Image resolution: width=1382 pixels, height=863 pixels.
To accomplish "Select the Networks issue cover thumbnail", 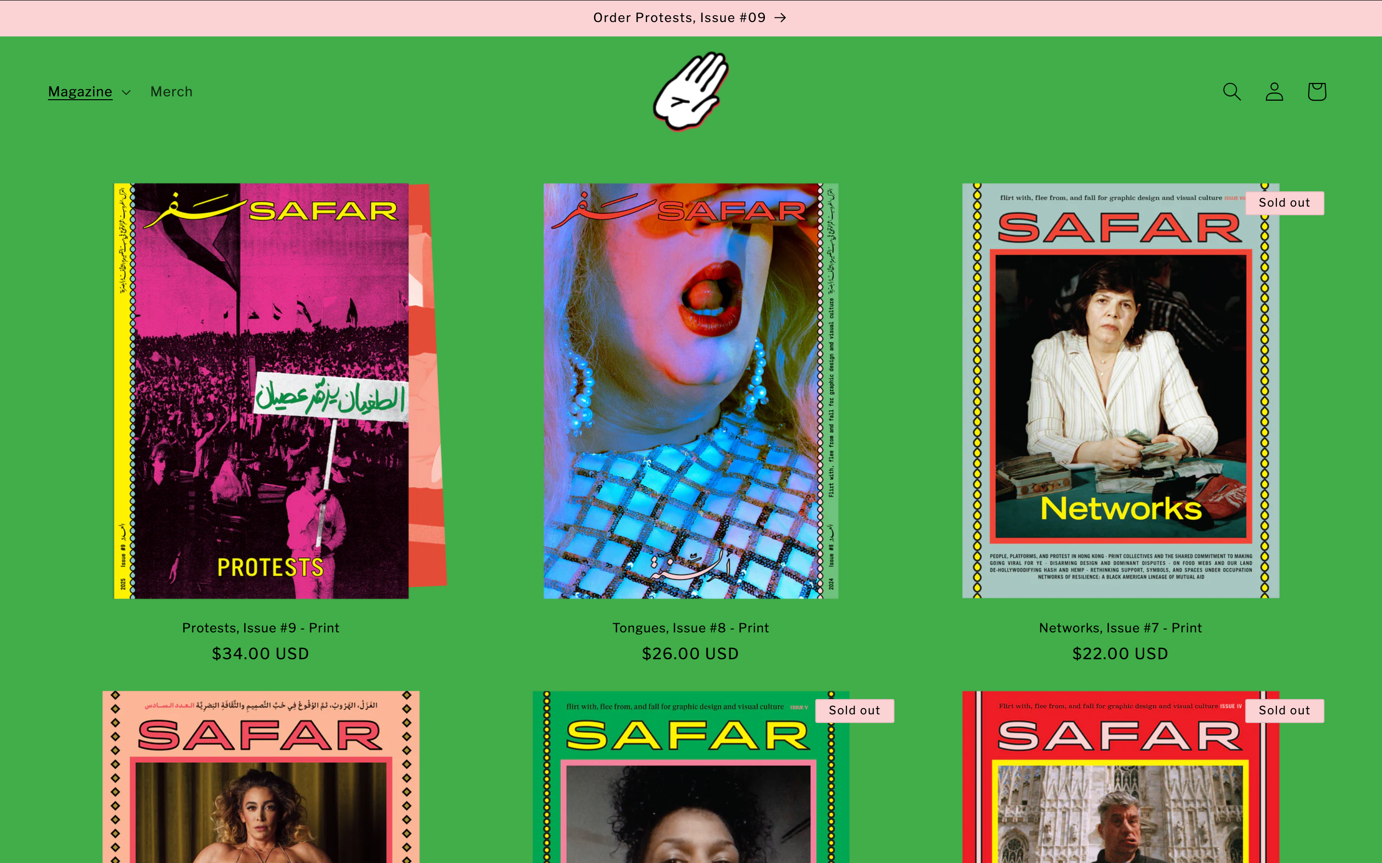I will (1120, 391).
